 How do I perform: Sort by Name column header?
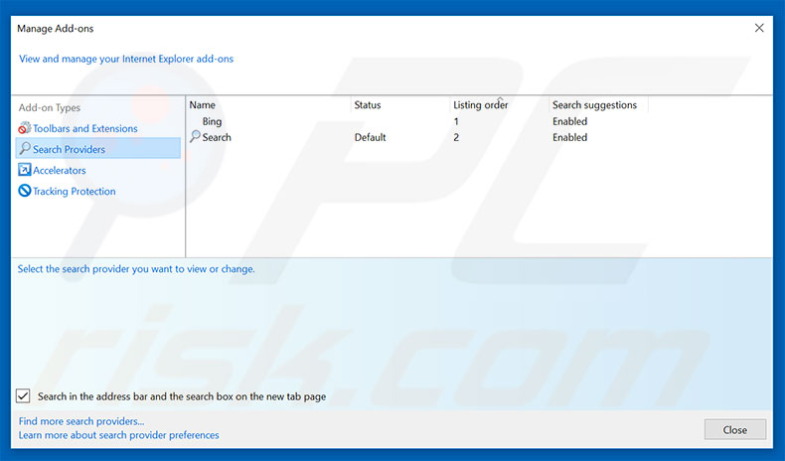point(203,105)
